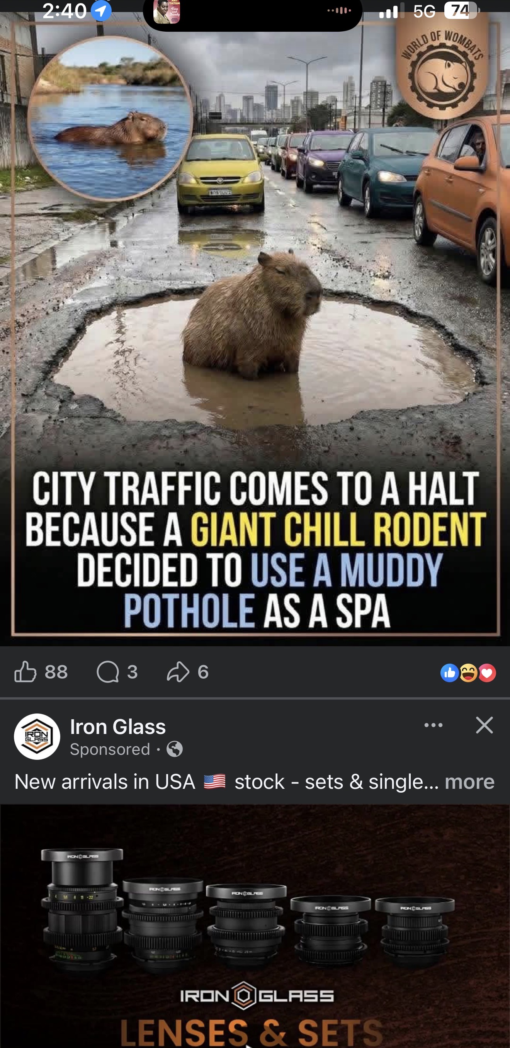
Task: Tap the heart reaction emoji
Action: [487, 673]
